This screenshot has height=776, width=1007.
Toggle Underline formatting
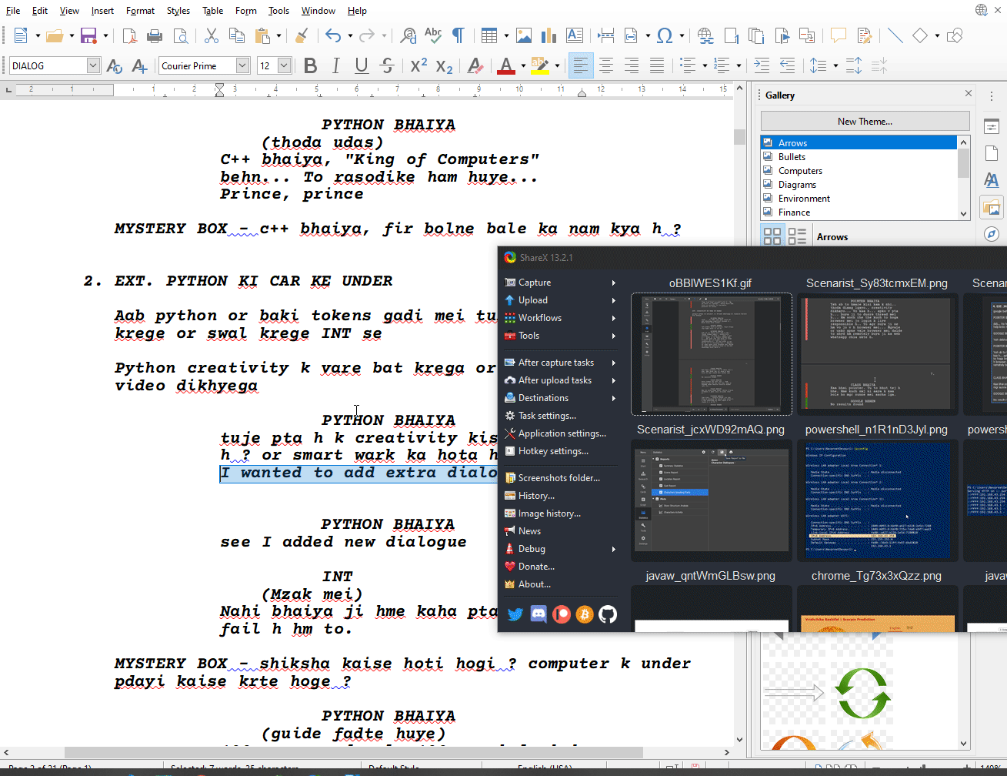click(362, 66)
